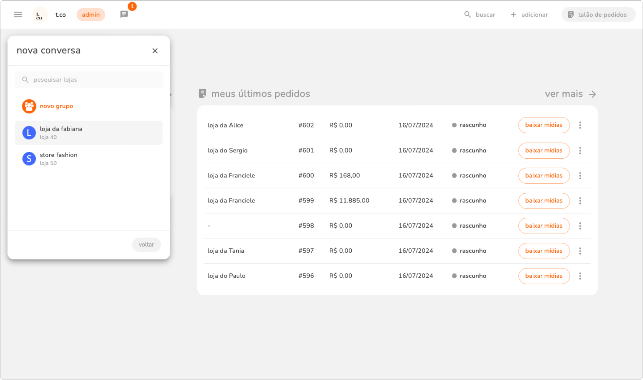Open options menu for order #596

coord(580,276)
